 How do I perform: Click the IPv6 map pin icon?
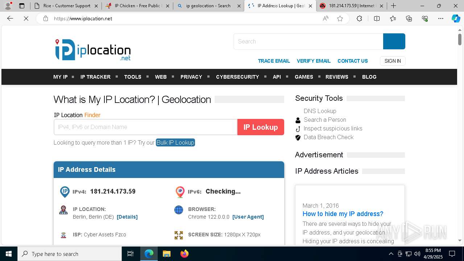tap(180, 192)
